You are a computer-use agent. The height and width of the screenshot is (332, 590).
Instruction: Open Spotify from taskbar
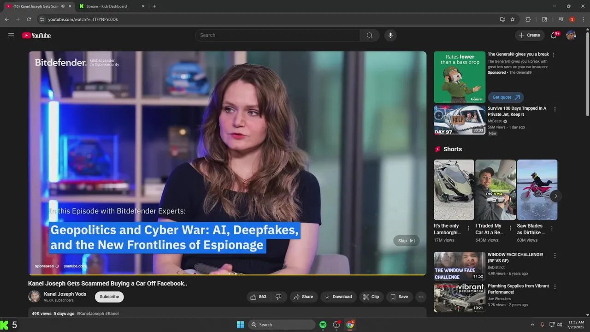[323, 325]
